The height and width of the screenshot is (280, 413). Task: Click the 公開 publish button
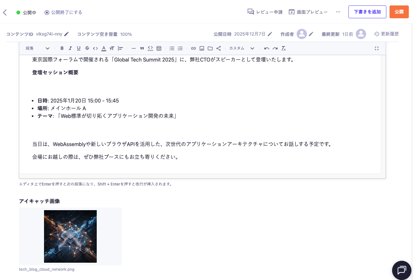(399, 12)
